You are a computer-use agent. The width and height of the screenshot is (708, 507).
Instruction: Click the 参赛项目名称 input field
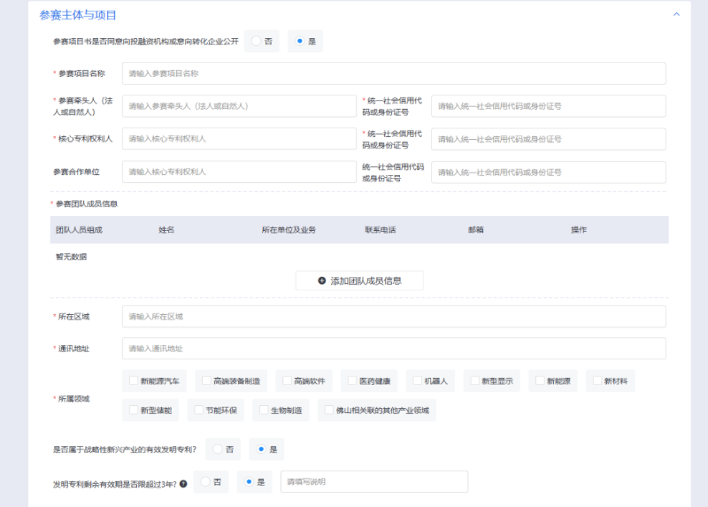point(394,73)
